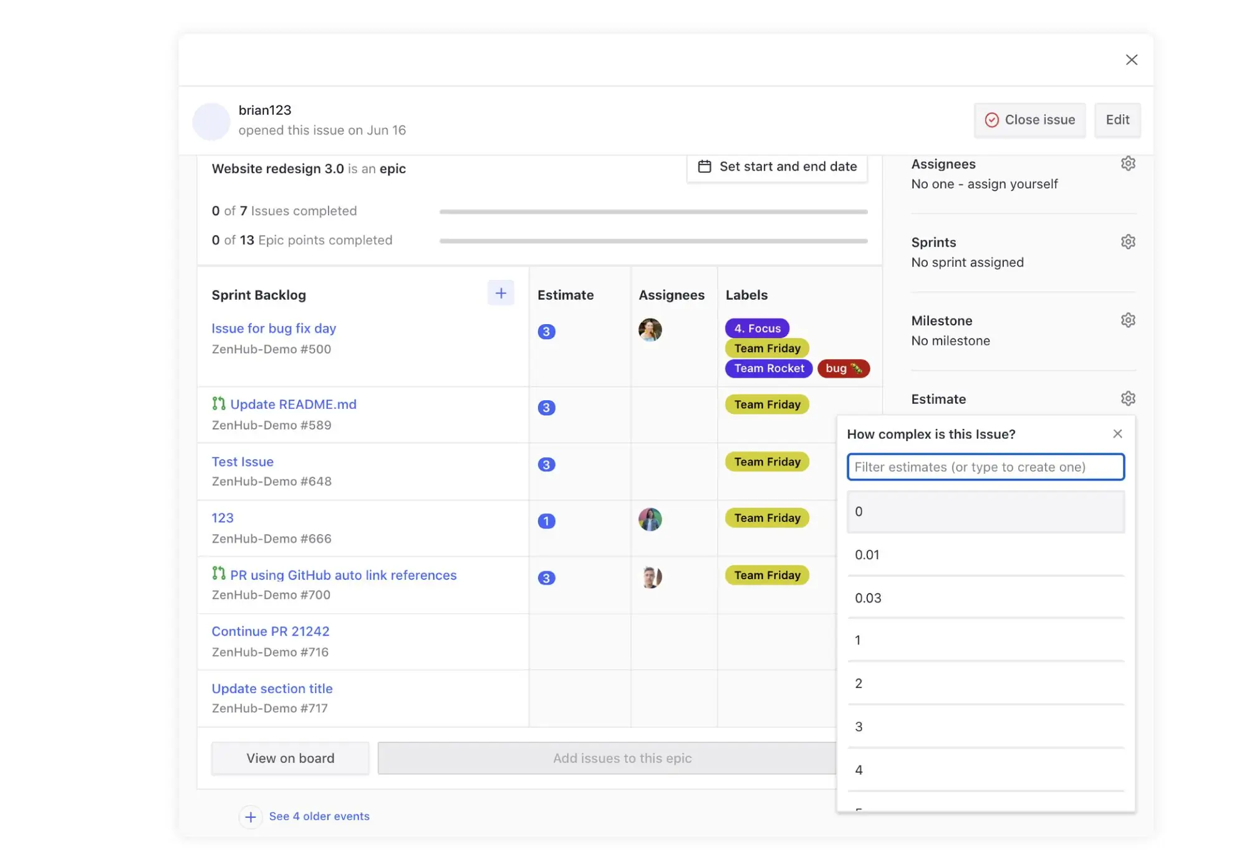The height and width of the screenshot is (867, 1247).
Task: Click the Issues completed progress bar
Action: tap(653, 212)
